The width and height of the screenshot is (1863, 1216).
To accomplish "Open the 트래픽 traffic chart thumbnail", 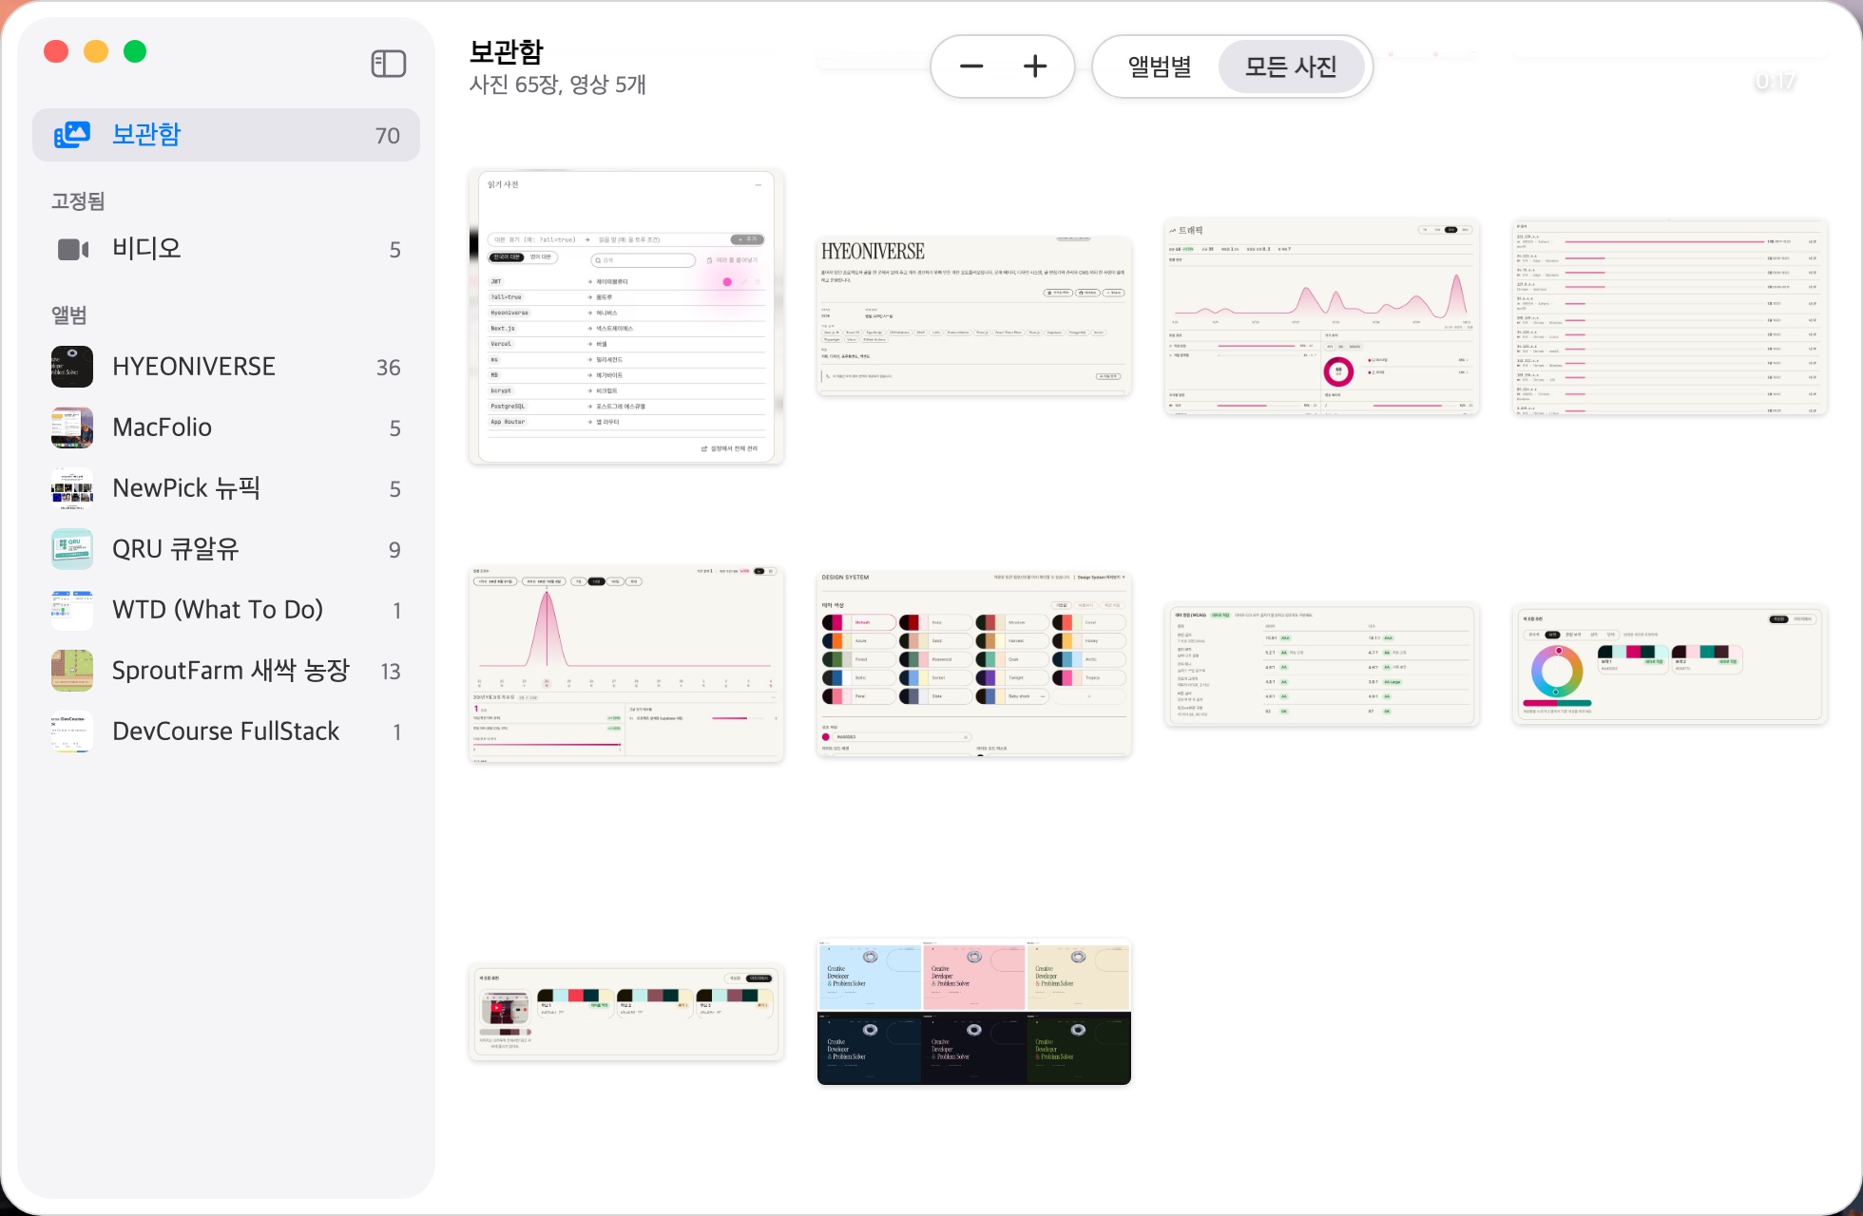I will (1322, 316).
